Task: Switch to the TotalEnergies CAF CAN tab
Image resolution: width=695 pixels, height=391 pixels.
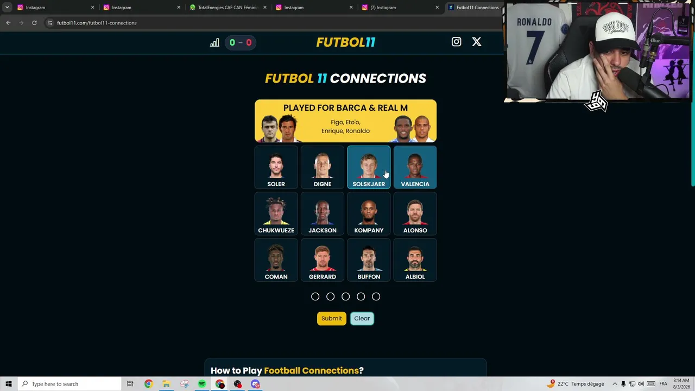Action: tap(228, 8)
